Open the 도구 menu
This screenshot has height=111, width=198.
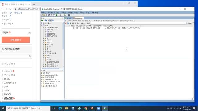tap(82, 12)
